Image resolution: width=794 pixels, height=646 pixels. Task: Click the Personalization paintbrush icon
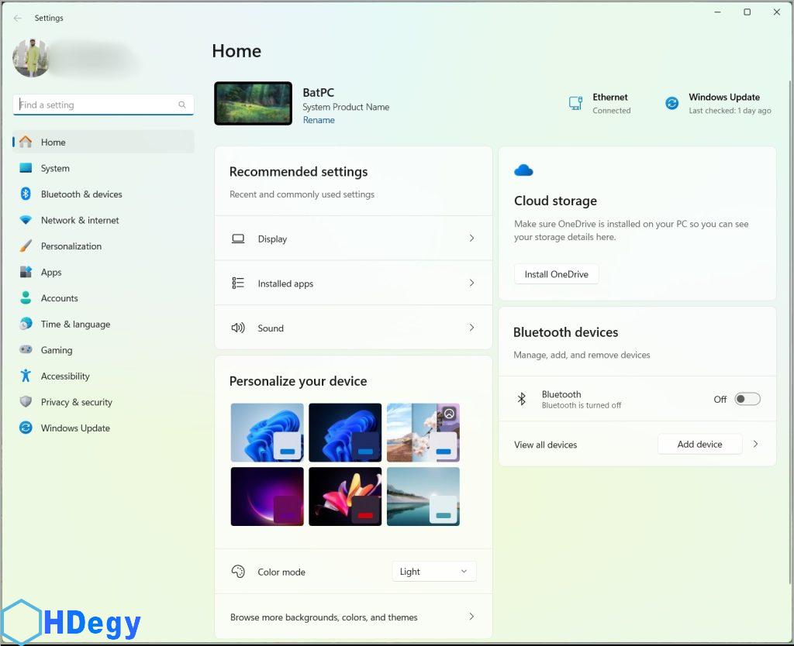click(26, 246)
